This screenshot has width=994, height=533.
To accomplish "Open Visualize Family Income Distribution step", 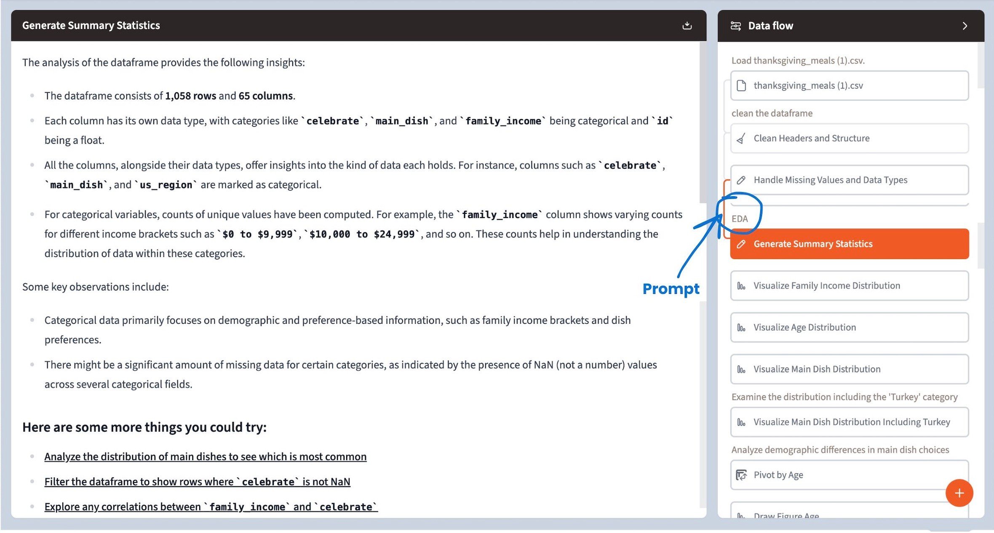I will (x=850, y=286).
